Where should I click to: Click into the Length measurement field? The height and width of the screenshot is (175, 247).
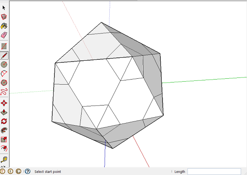(x=214, y=172)
